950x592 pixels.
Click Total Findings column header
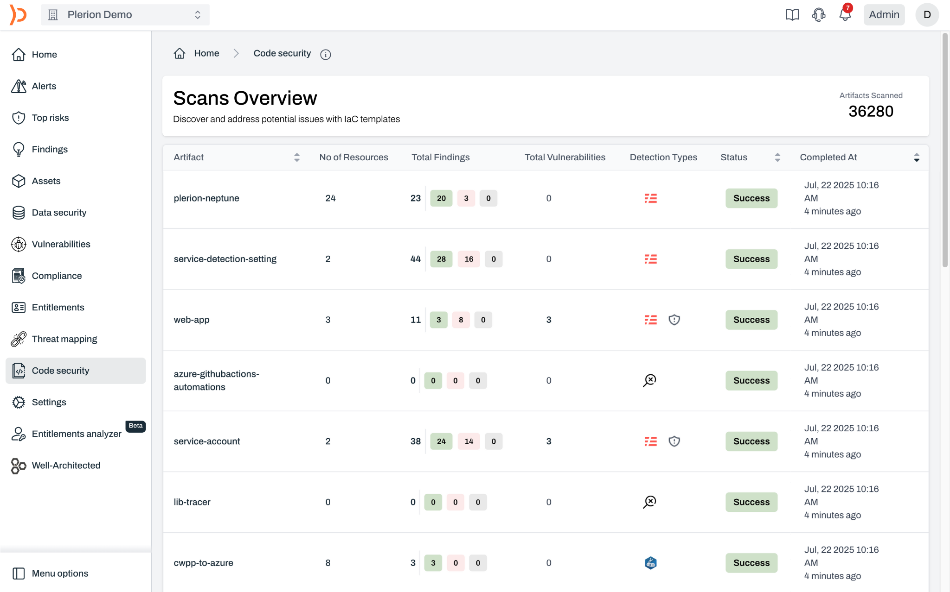click(441, 157)
